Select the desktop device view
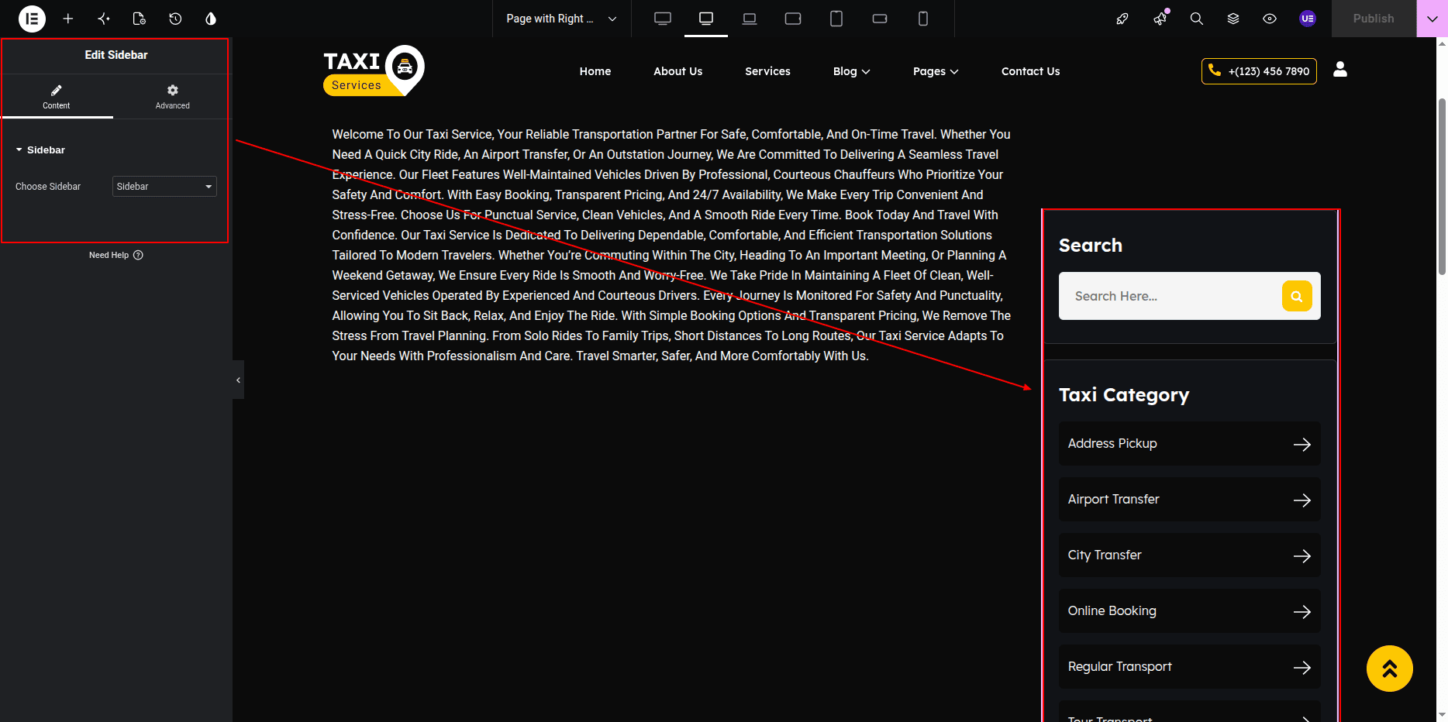The height and width of the screenshot is (722, 1448). 706,19
